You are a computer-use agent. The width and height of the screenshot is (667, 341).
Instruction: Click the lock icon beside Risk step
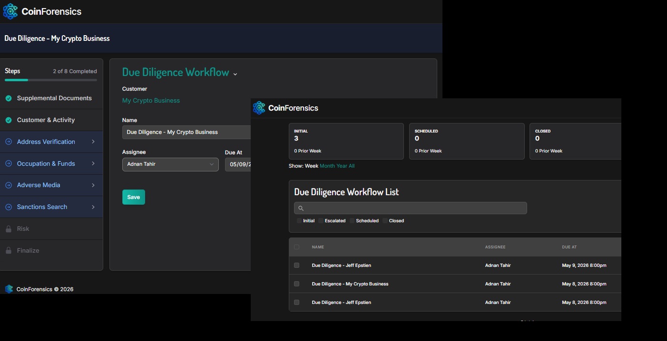(x=9, y=229)
